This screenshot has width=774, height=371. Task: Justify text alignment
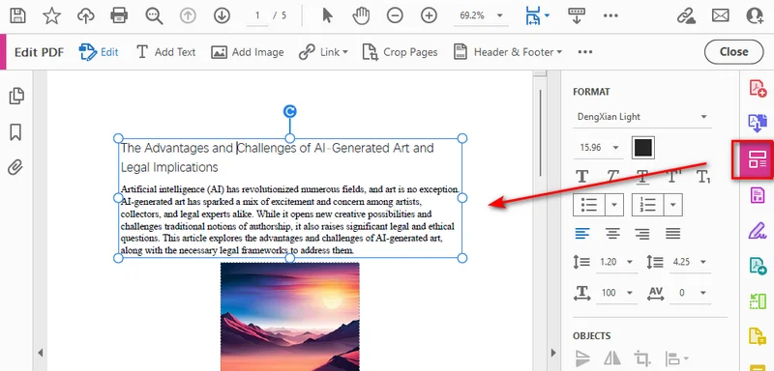tap(672, 233)
